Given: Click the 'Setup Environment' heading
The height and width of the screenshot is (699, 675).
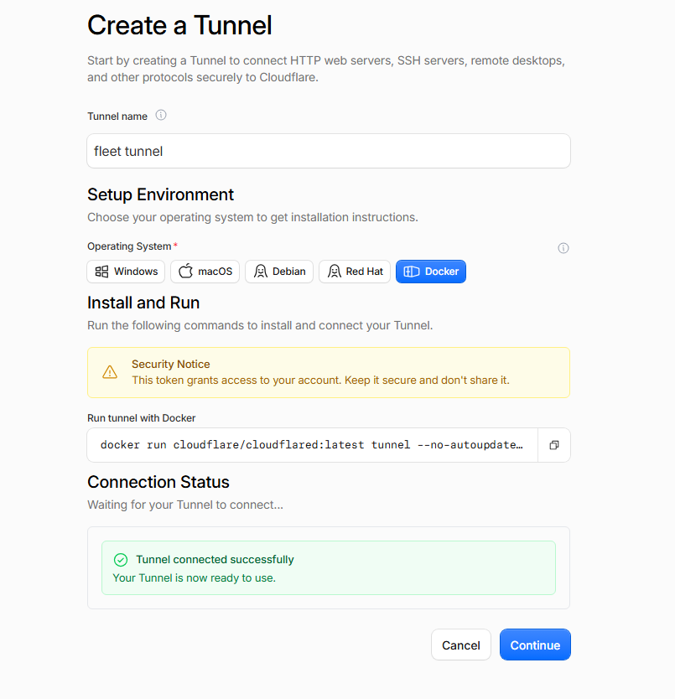Looking at the screenshot, I should [161, 194].
